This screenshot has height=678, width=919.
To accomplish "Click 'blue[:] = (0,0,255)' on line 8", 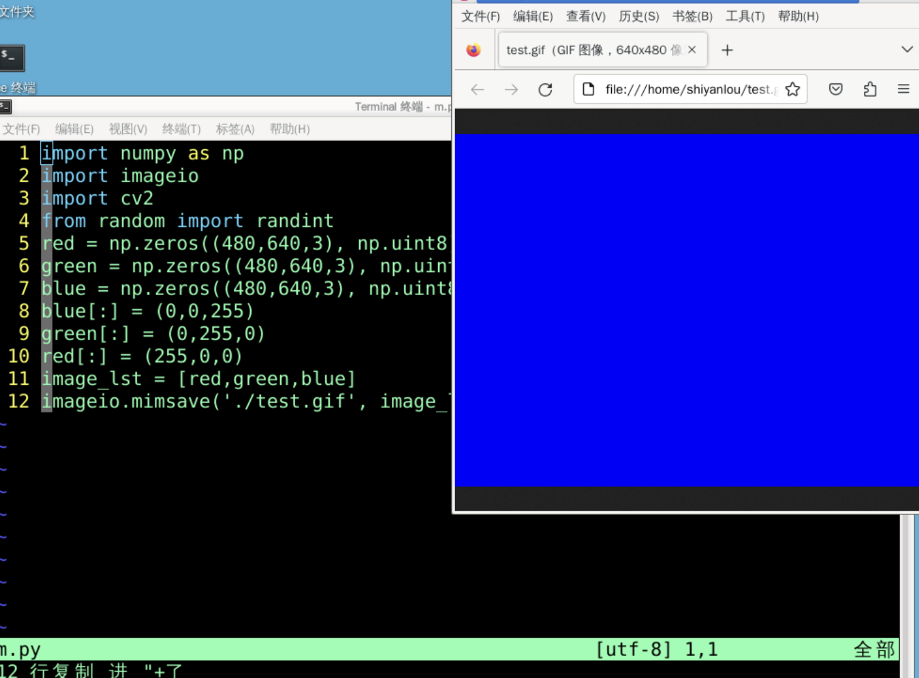I will point(148,311).
